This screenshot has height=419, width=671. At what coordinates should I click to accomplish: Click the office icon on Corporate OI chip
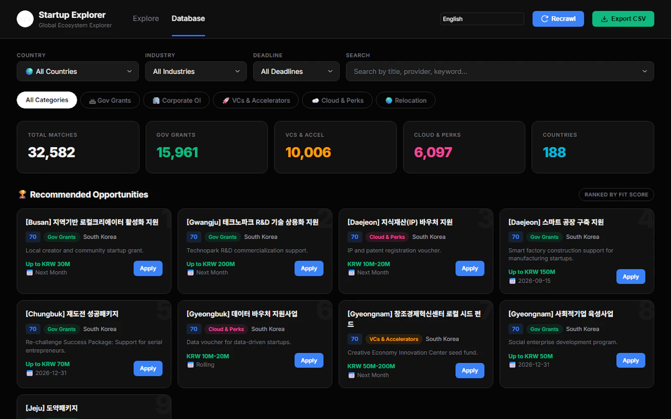click(x=156, y=101)
